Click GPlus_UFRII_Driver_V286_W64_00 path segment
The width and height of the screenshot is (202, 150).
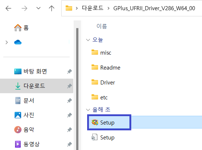[x=154, y=8]
